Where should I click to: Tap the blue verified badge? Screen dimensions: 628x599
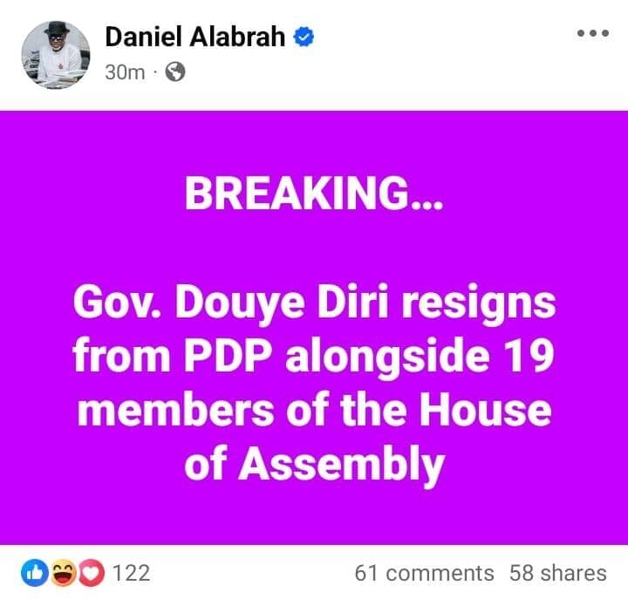pyautogui.click(x=304, y=37)
